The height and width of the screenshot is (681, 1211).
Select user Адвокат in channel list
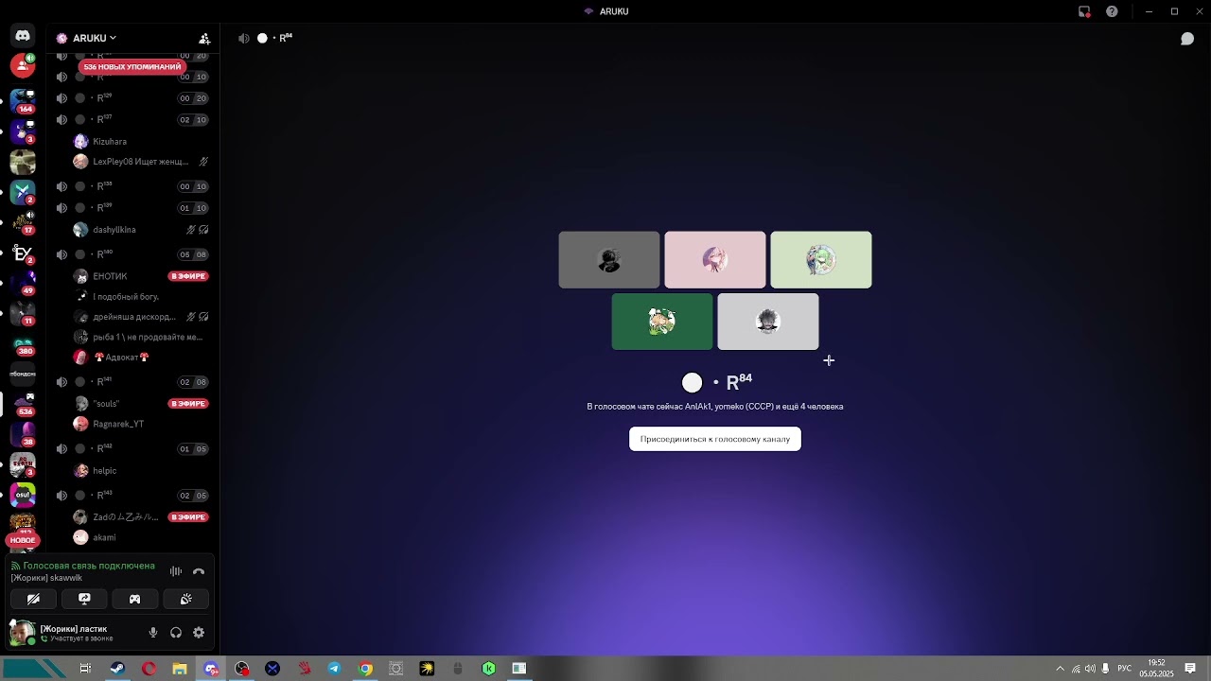coord(140,358)
